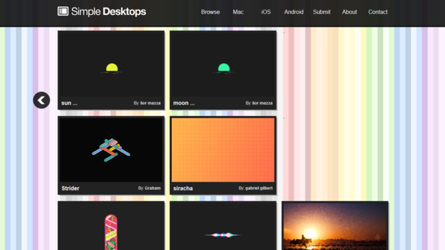Viewport: 445px width, 250px height.
Task: Select the Mac navigation item
Action: tap(238, 12)
